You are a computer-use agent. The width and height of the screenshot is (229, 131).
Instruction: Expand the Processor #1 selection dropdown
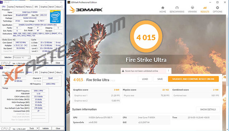21,57
